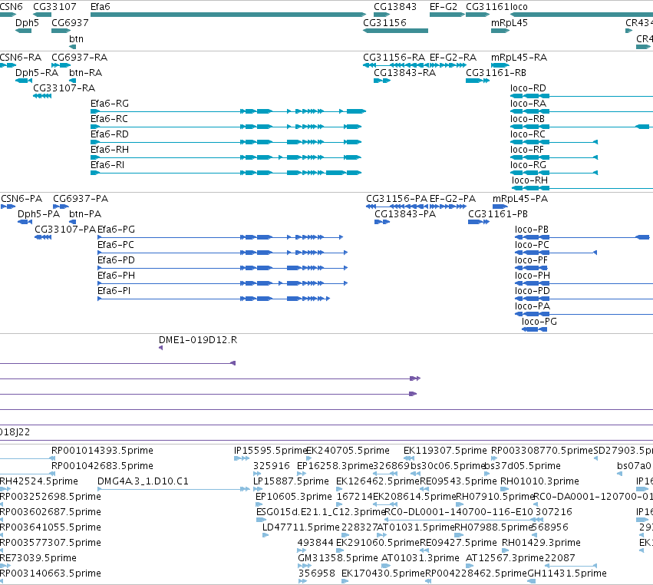Viewport: 653px width, 585px height.
Task: Select protein Efa6-PD
Action: click(x=116, y=260)
